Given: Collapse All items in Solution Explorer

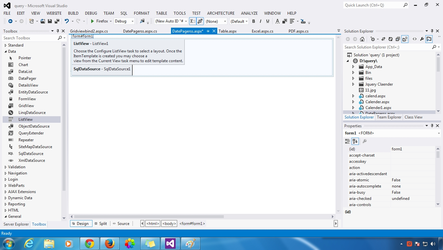Looking at the screenshot, I should [x=398, y=39].
